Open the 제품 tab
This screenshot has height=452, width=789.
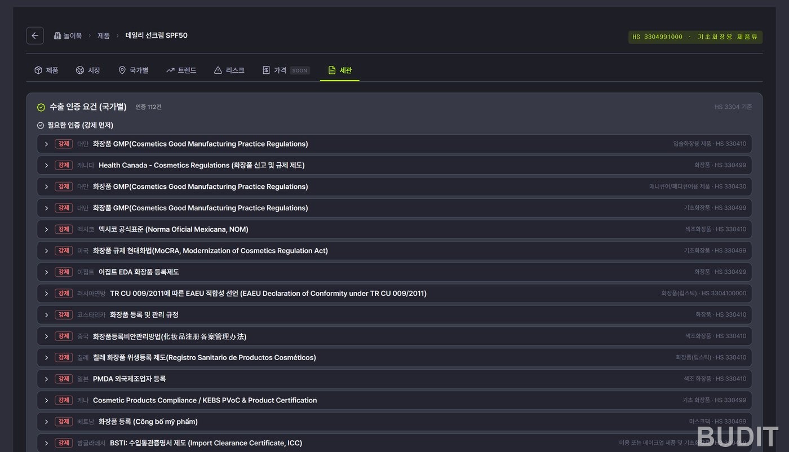pyautogui.click(x=46, y=70)
